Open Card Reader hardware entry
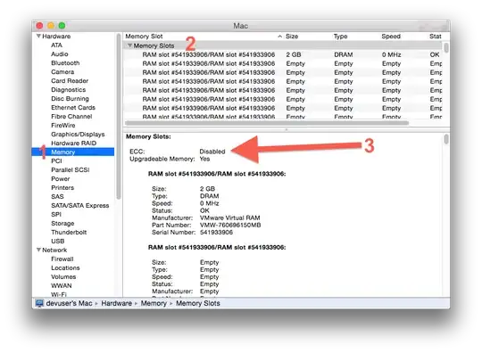Viewport: 482px width, 353px height. 70,81
